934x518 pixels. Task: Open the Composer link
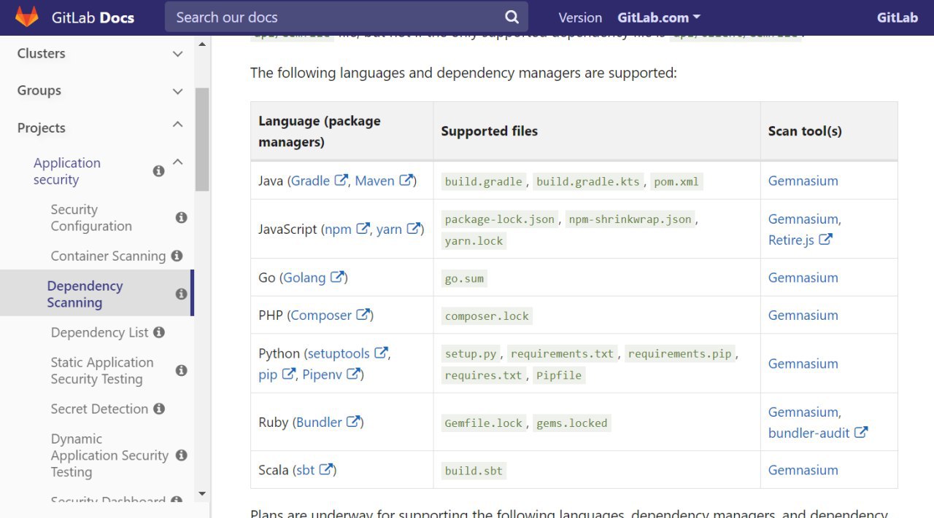pyautogui.click(x=321, y=315)
